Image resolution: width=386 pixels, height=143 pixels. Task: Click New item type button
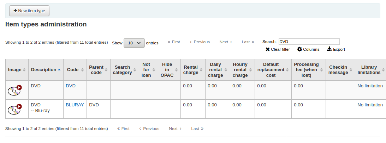pyautogui.click(x=29, y=11)
